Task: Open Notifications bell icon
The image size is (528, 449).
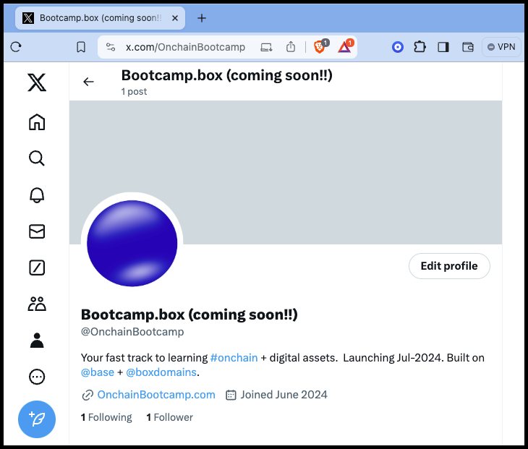Action: (x=37, y=195)
